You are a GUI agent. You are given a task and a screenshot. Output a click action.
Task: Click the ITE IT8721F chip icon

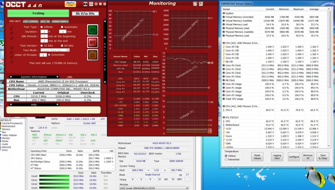224,117
